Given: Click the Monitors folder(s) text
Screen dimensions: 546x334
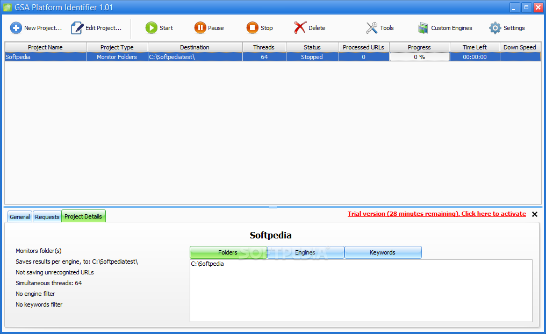Looking at the screenshot, I should [x=39, y=251].
